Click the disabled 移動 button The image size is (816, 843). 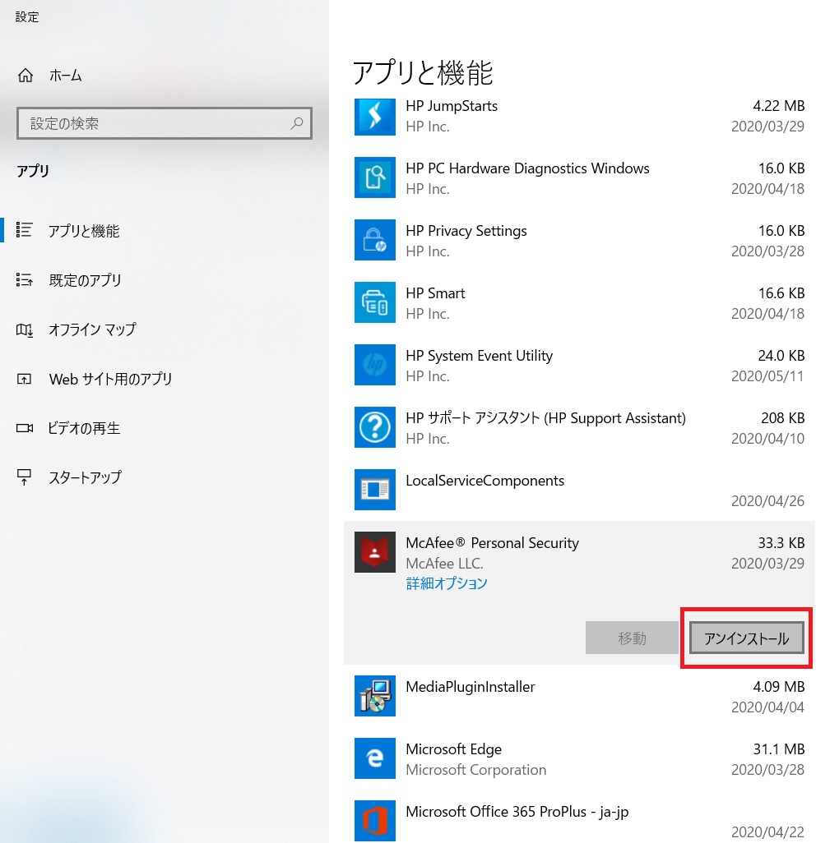632,638
